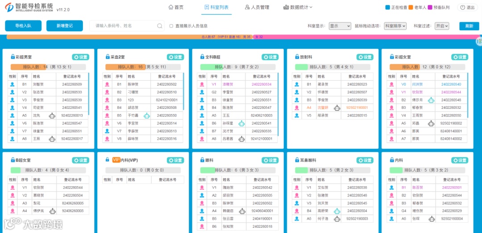Image resolution: width=482 pixels, height=233 pixels.
Task: Click the robot icon in 沈先 row
Action: click(x=52, y=115)
